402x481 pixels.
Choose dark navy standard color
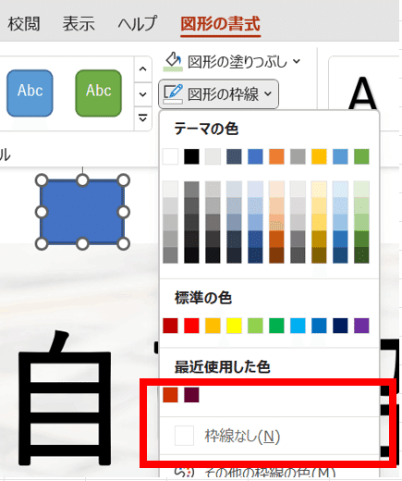[x=340, y=326]
